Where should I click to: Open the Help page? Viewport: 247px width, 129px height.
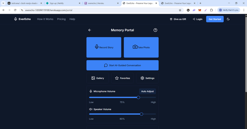[72, 19]
